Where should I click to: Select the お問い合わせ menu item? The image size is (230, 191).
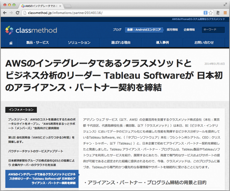[204, 42]
